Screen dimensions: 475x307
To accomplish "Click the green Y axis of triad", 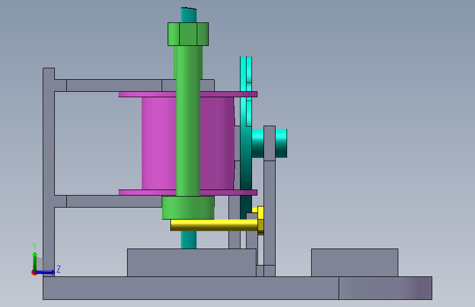I will [x=35, y=261].
